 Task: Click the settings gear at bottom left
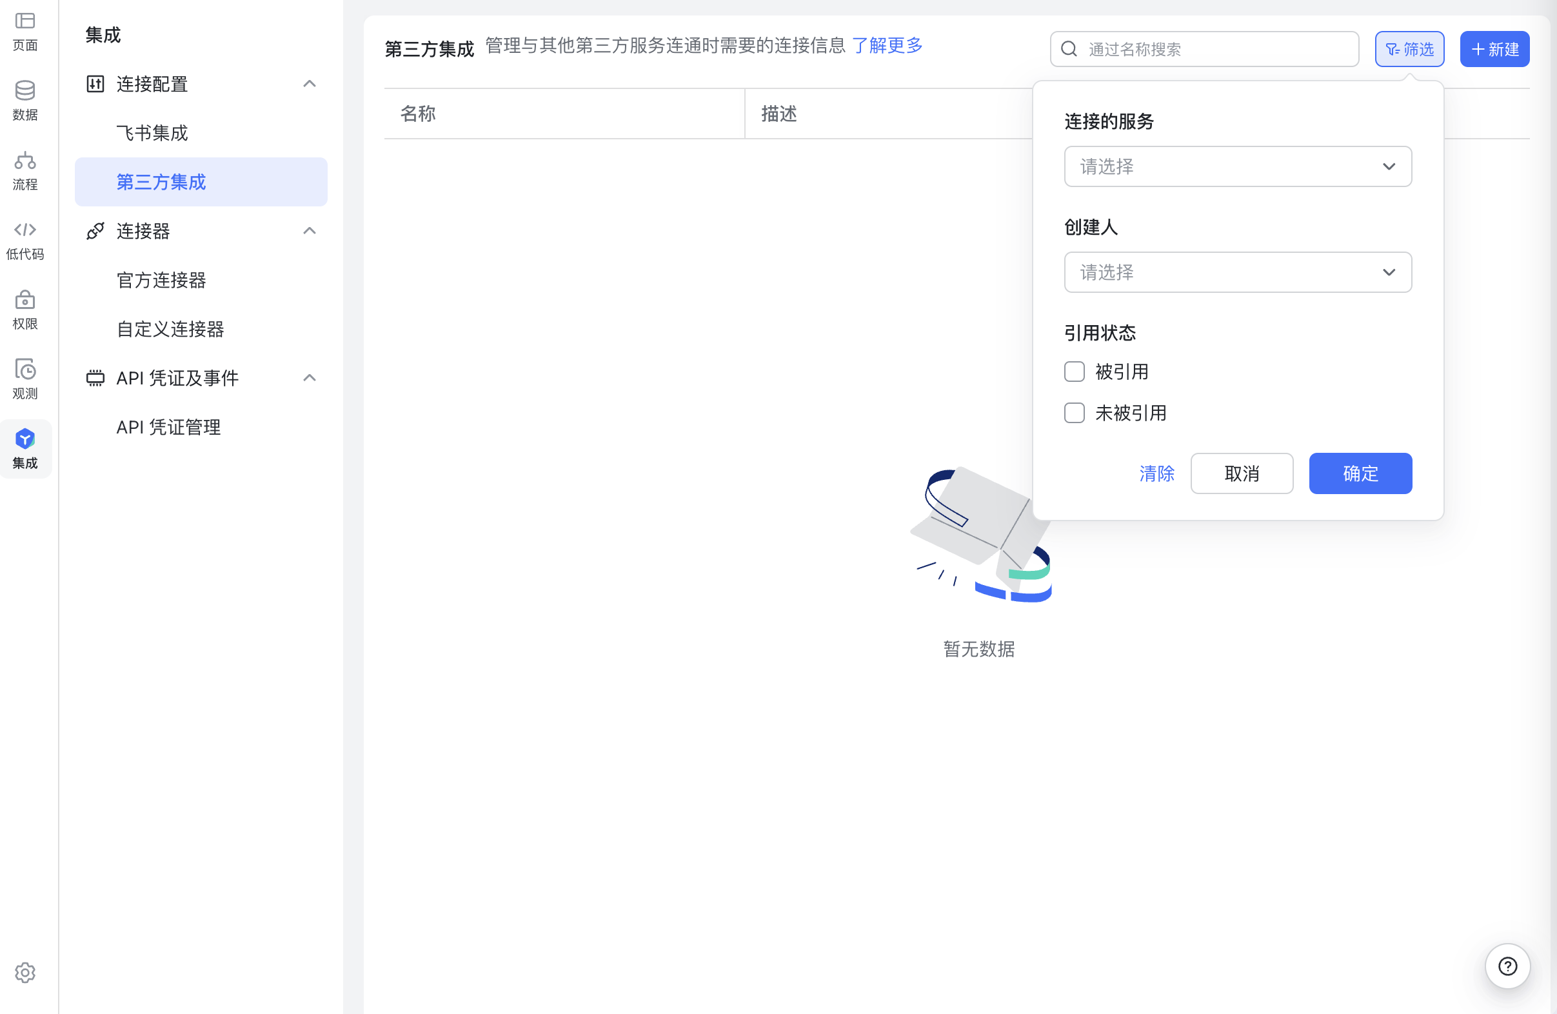click(25, 972)
